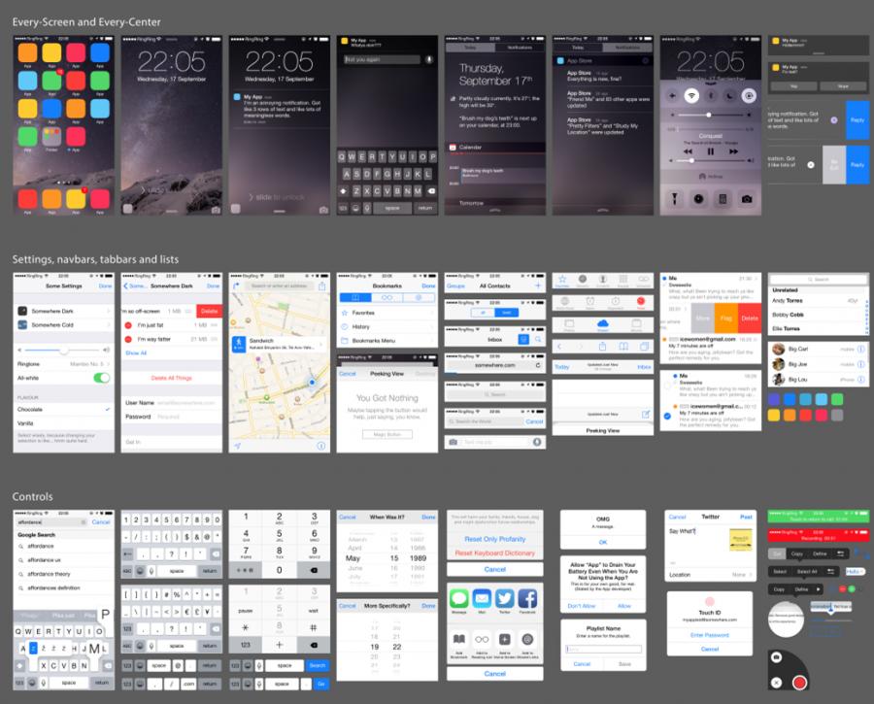This screenshot has width=874, height=704.
Task: Tap the red record button
Action: click(799, 683)
